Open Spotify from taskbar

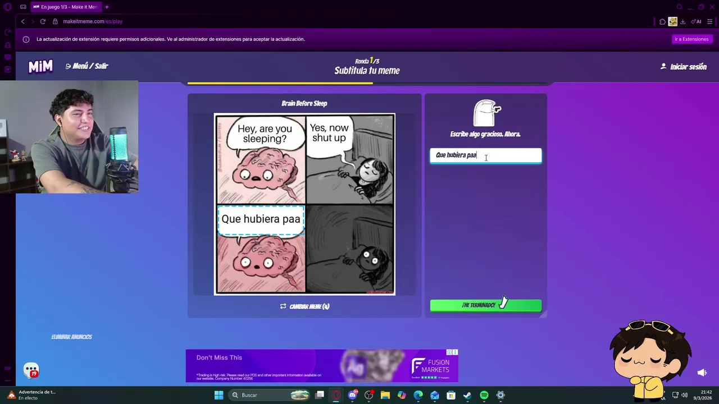484,395
